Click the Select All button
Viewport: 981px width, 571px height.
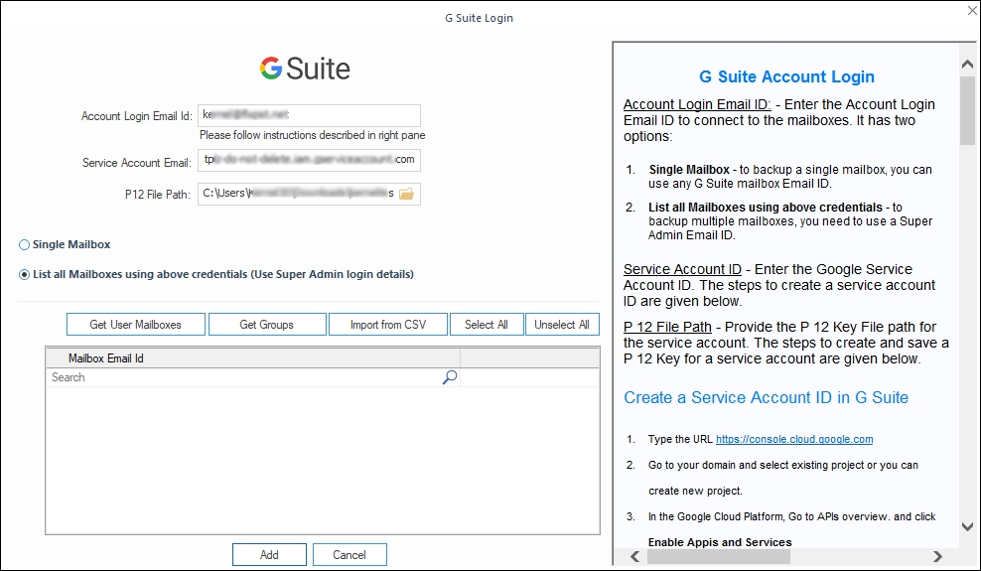(x=487, y=325)
